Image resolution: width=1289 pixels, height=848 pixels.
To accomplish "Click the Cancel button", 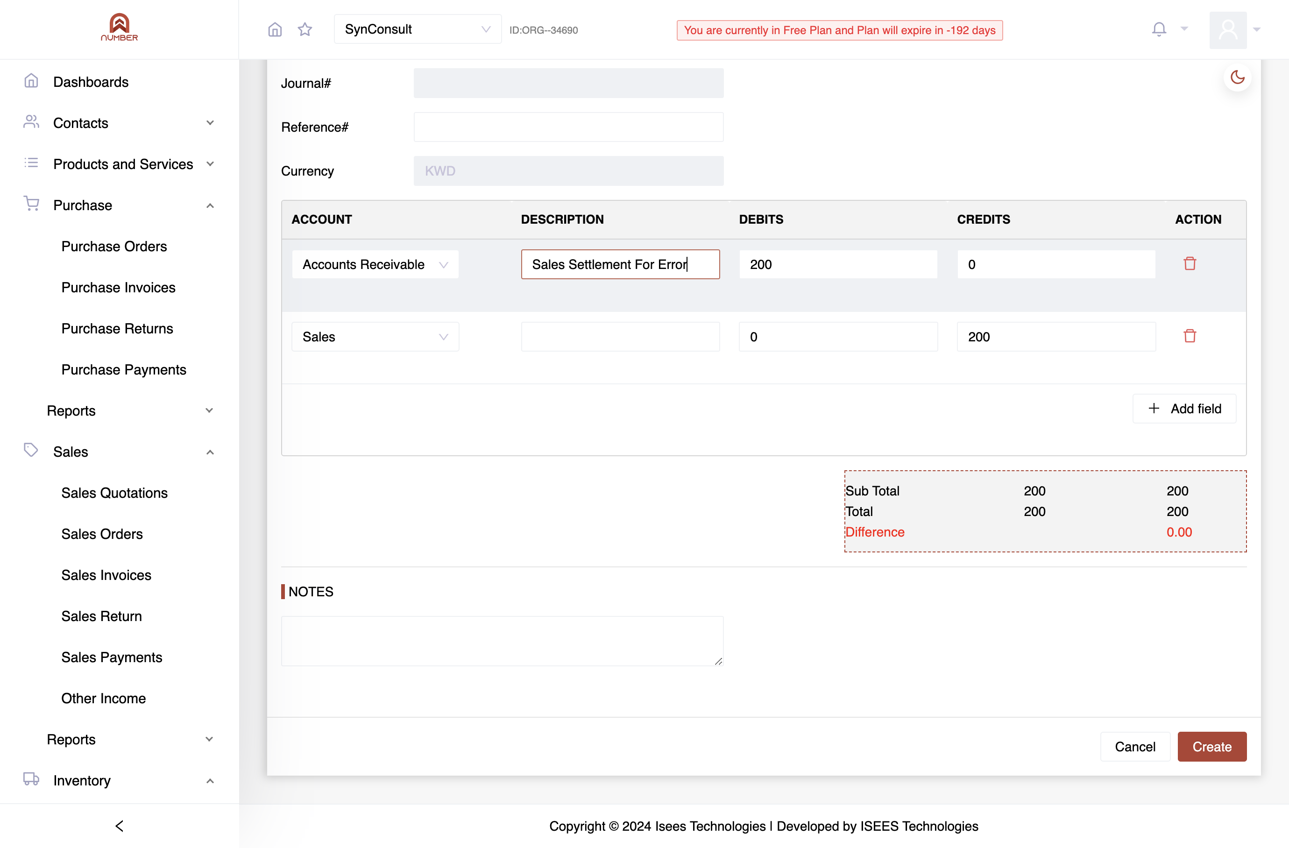I will pos(1135,746).
